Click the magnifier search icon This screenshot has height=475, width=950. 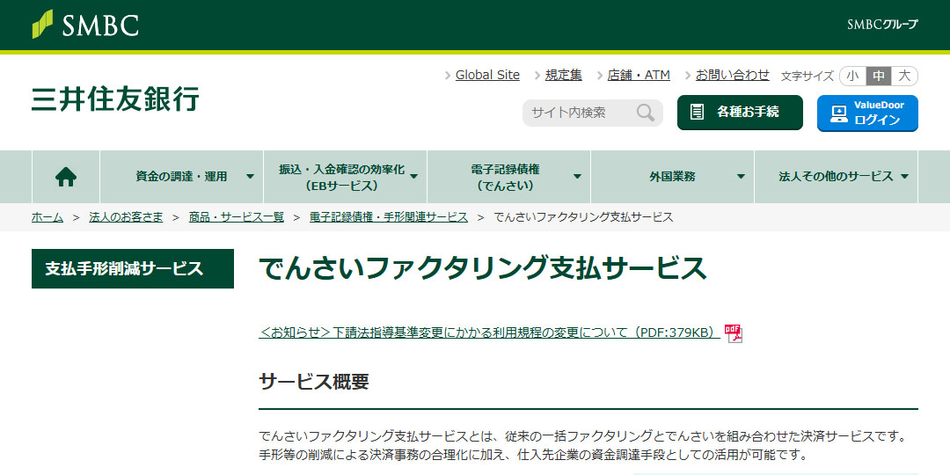tap(646, 113)
